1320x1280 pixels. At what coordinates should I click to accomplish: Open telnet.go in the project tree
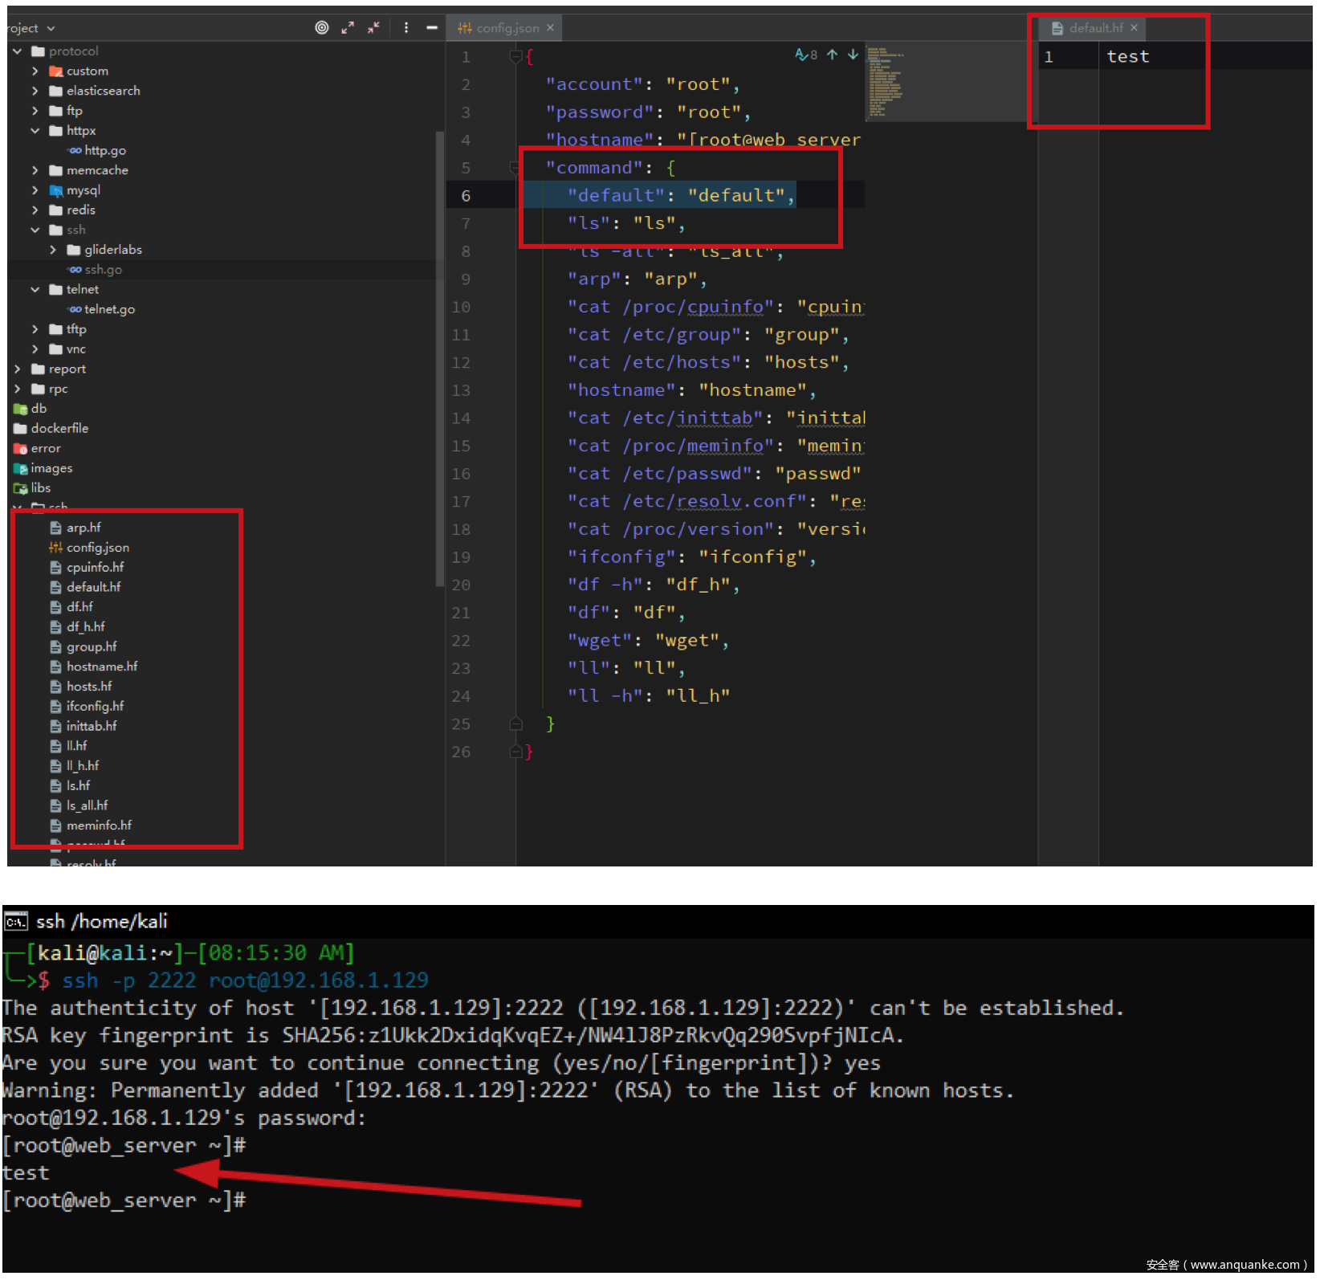(109, 309)
